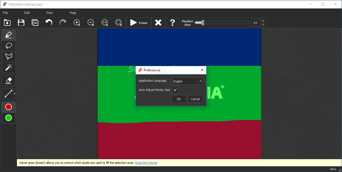The image size is (342, 172).
Task: Select the Eraser tool
Action: [9, 81]
